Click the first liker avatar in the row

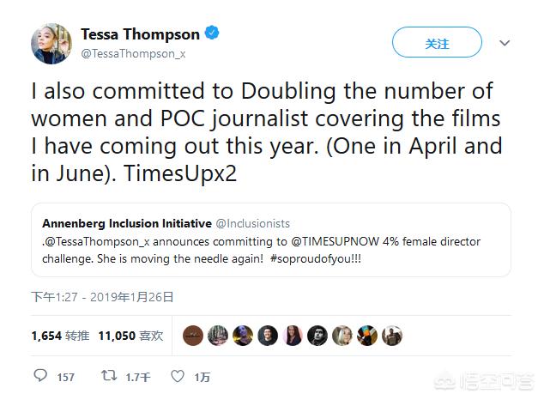click(x=194, y=336)
